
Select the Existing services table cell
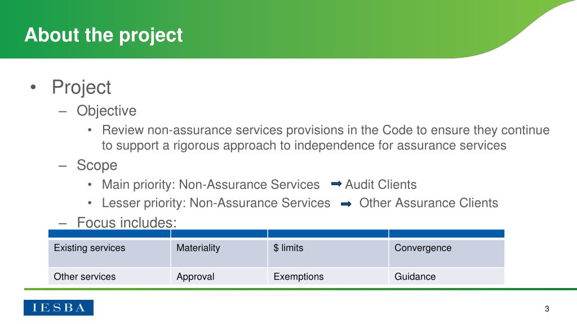click(109, 253)
